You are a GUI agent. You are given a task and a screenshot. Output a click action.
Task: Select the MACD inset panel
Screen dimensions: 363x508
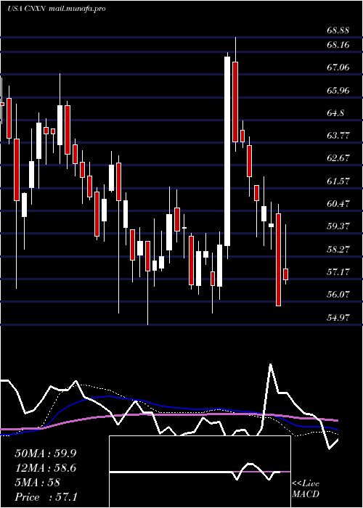(200, 472)
